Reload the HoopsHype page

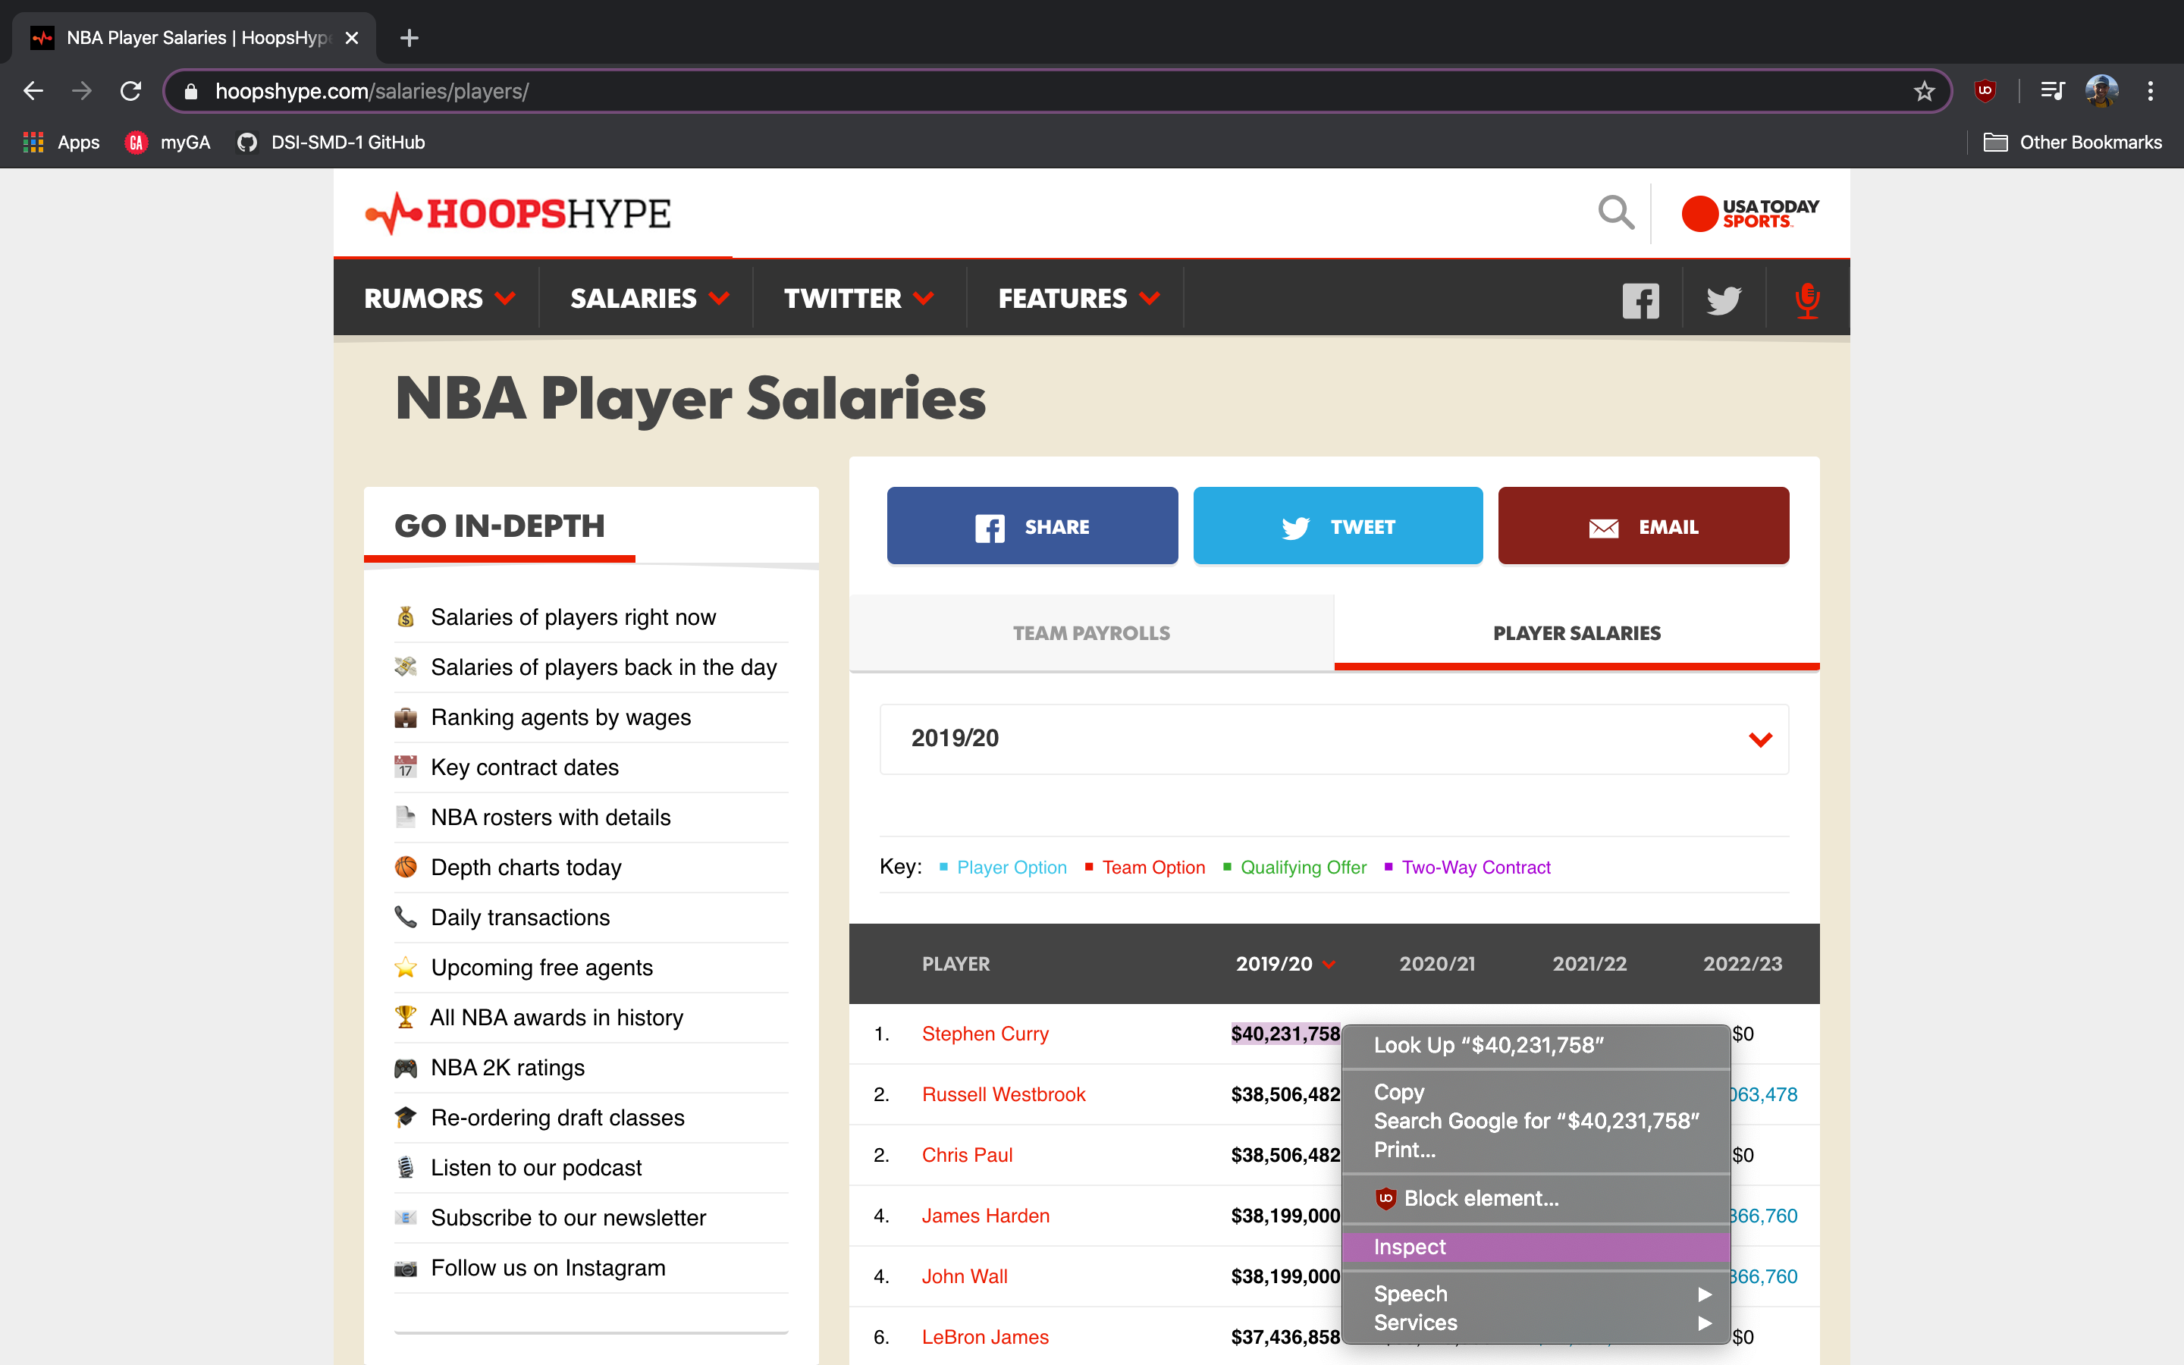131,91
